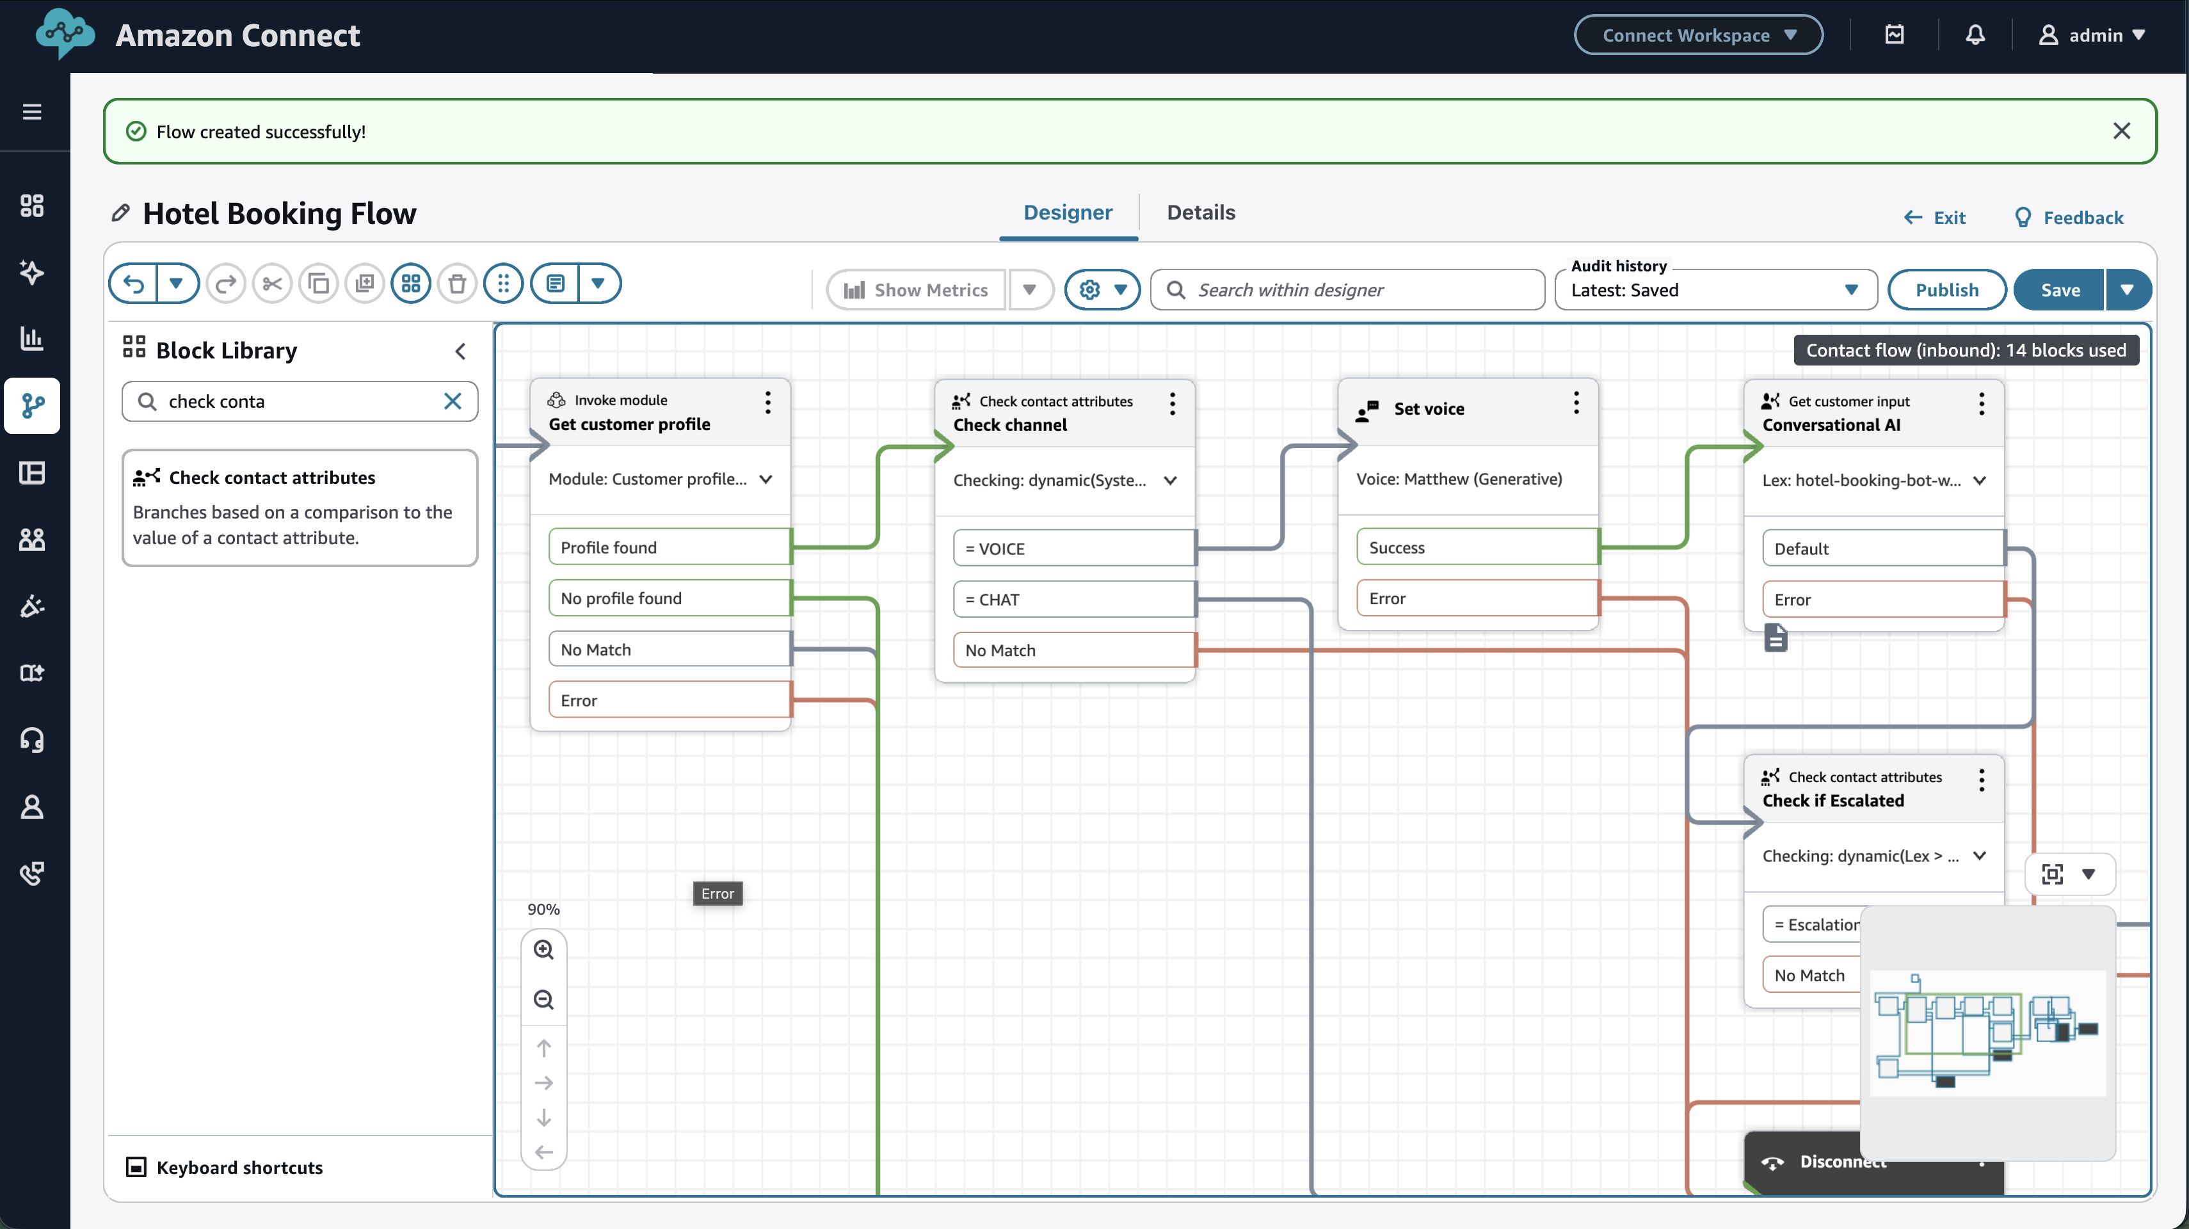Click the Zoom out magnifier icon
The width and height of the screenshot is (2189, 1229).
[x=544, y=999]
